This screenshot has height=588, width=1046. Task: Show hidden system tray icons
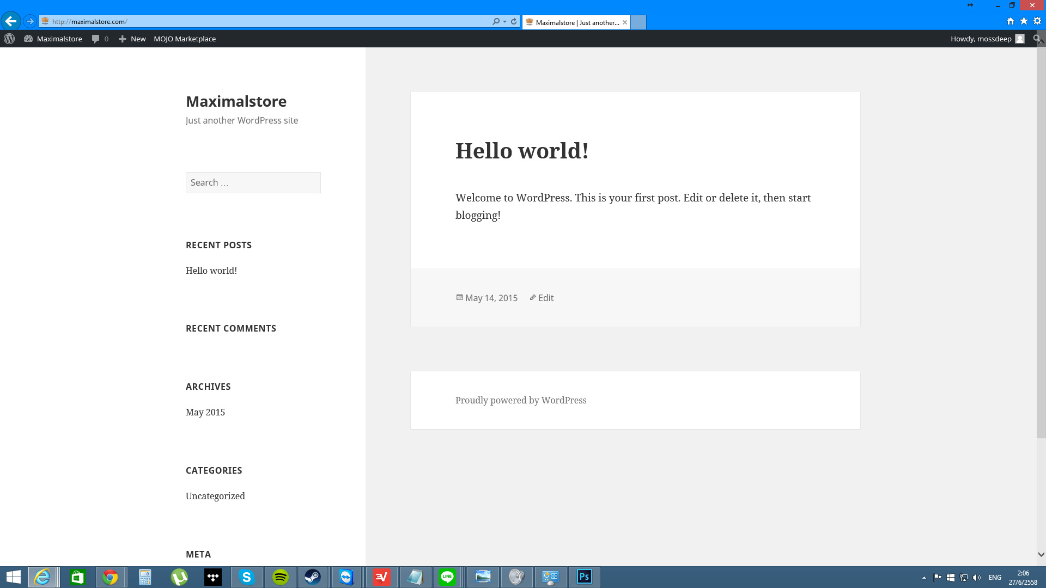(924, 578)
